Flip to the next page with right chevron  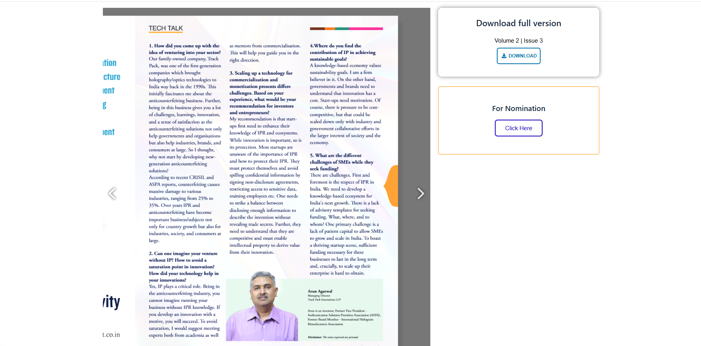click(x=421, y=194)
